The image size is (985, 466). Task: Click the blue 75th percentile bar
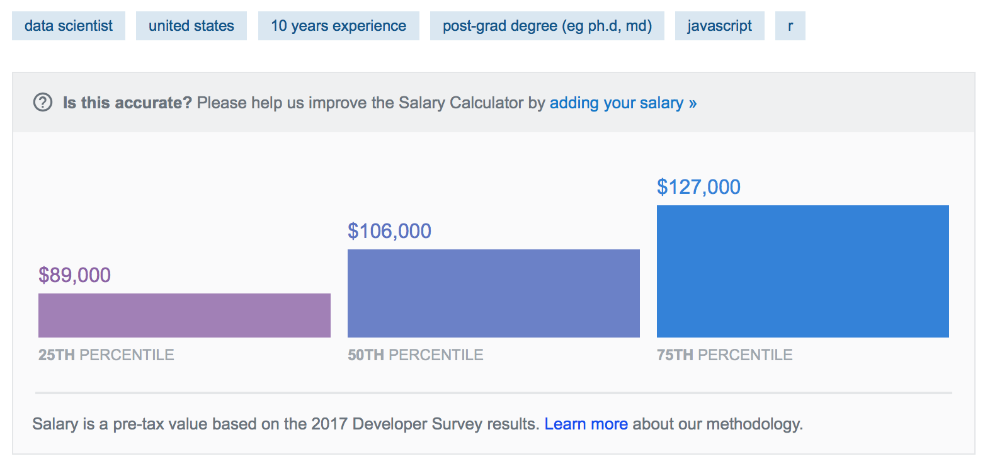point(803,271)
